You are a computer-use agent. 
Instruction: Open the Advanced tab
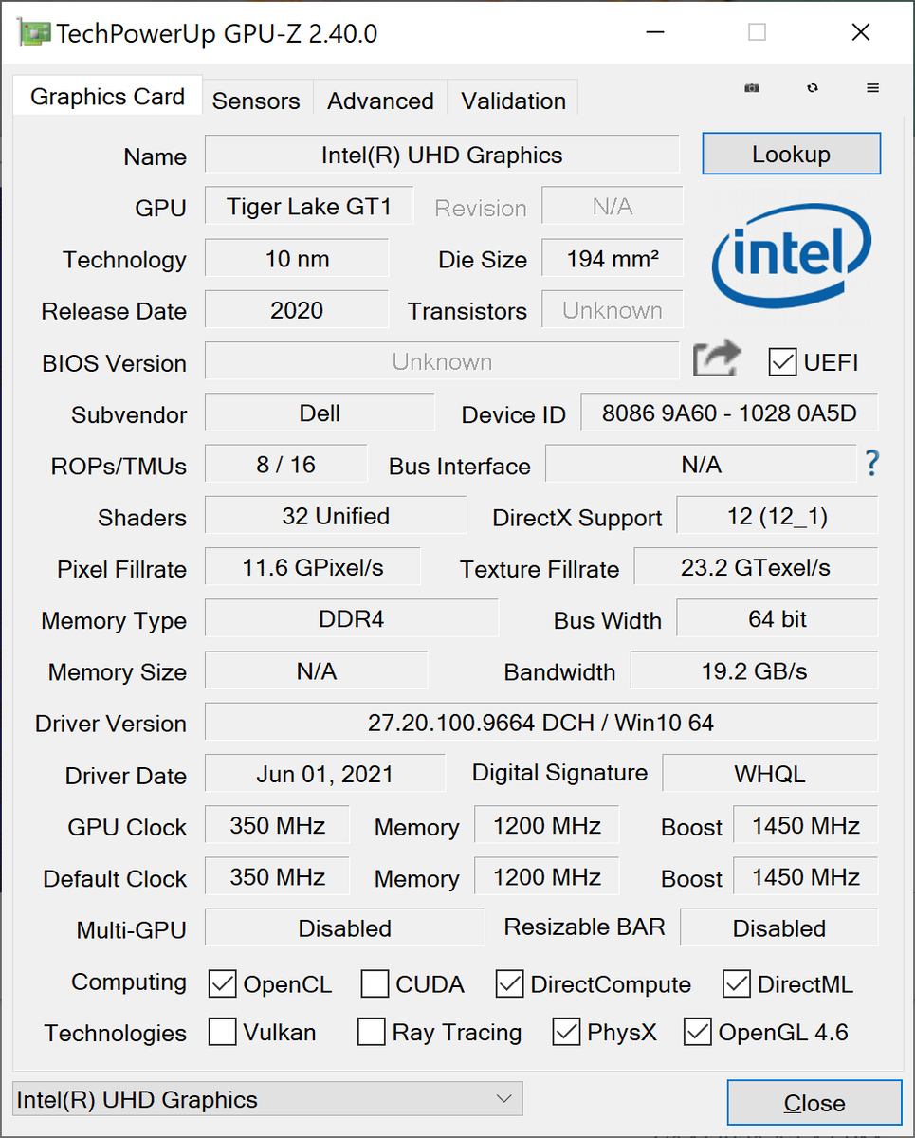(x=380, y=101)
